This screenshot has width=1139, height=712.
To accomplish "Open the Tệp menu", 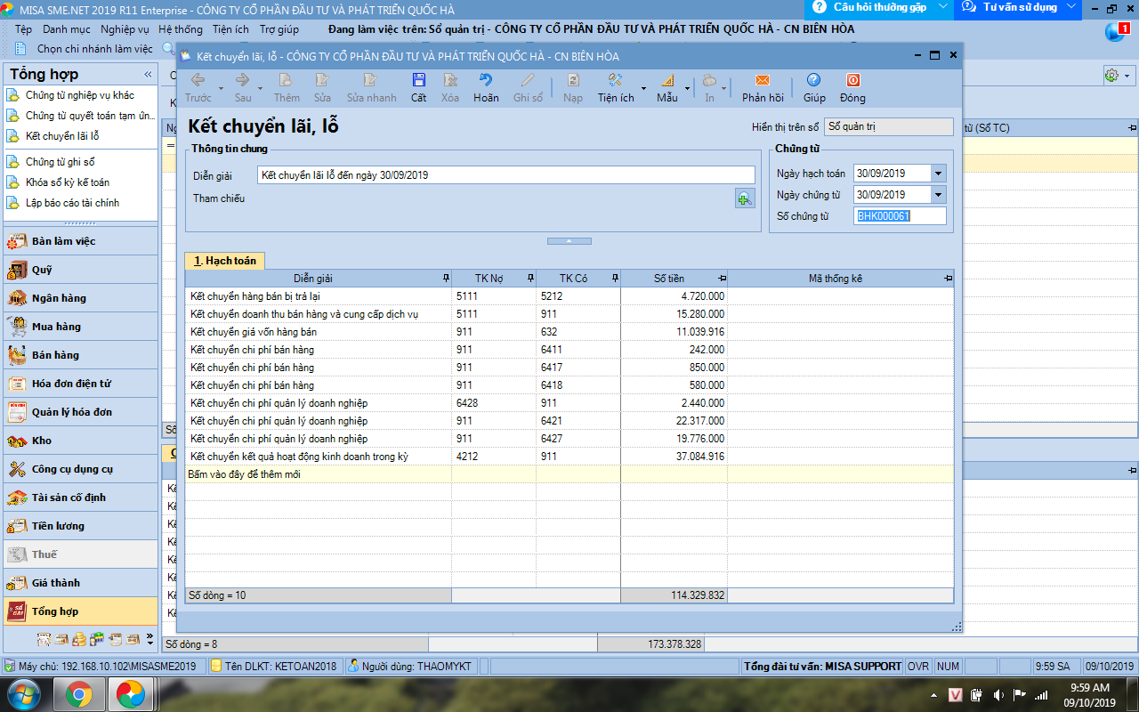I will (x=24, y=29).
